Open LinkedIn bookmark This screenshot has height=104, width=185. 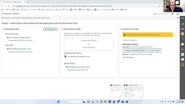(x=82, y=10)
